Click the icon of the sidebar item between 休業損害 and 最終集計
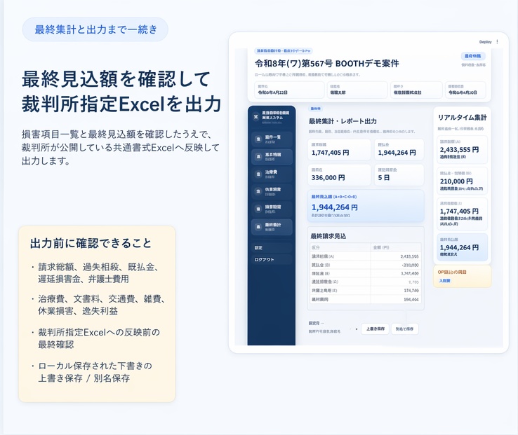The image size is (518, 435). [x=258, y=209]
